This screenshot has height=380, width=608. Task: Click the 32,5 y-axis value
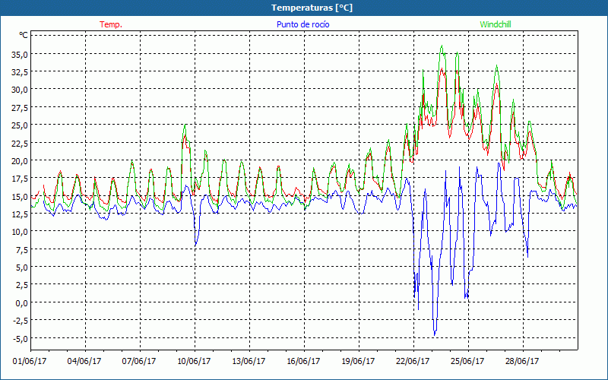pos(20,72)
